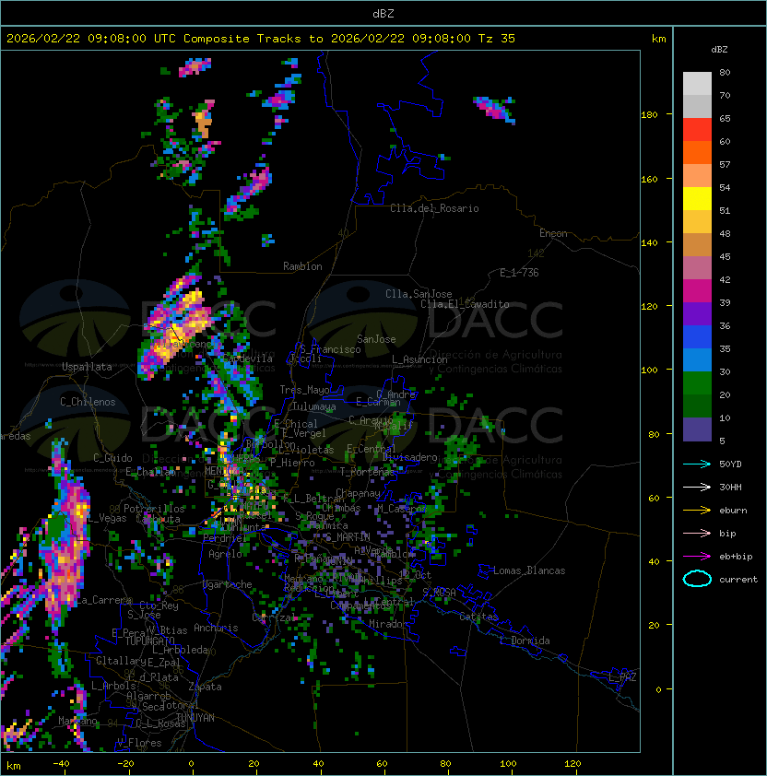Click the 'Lomas_Blancas' map label
Image resolution: width=767 pixels, height=776 pixels.
529,570
